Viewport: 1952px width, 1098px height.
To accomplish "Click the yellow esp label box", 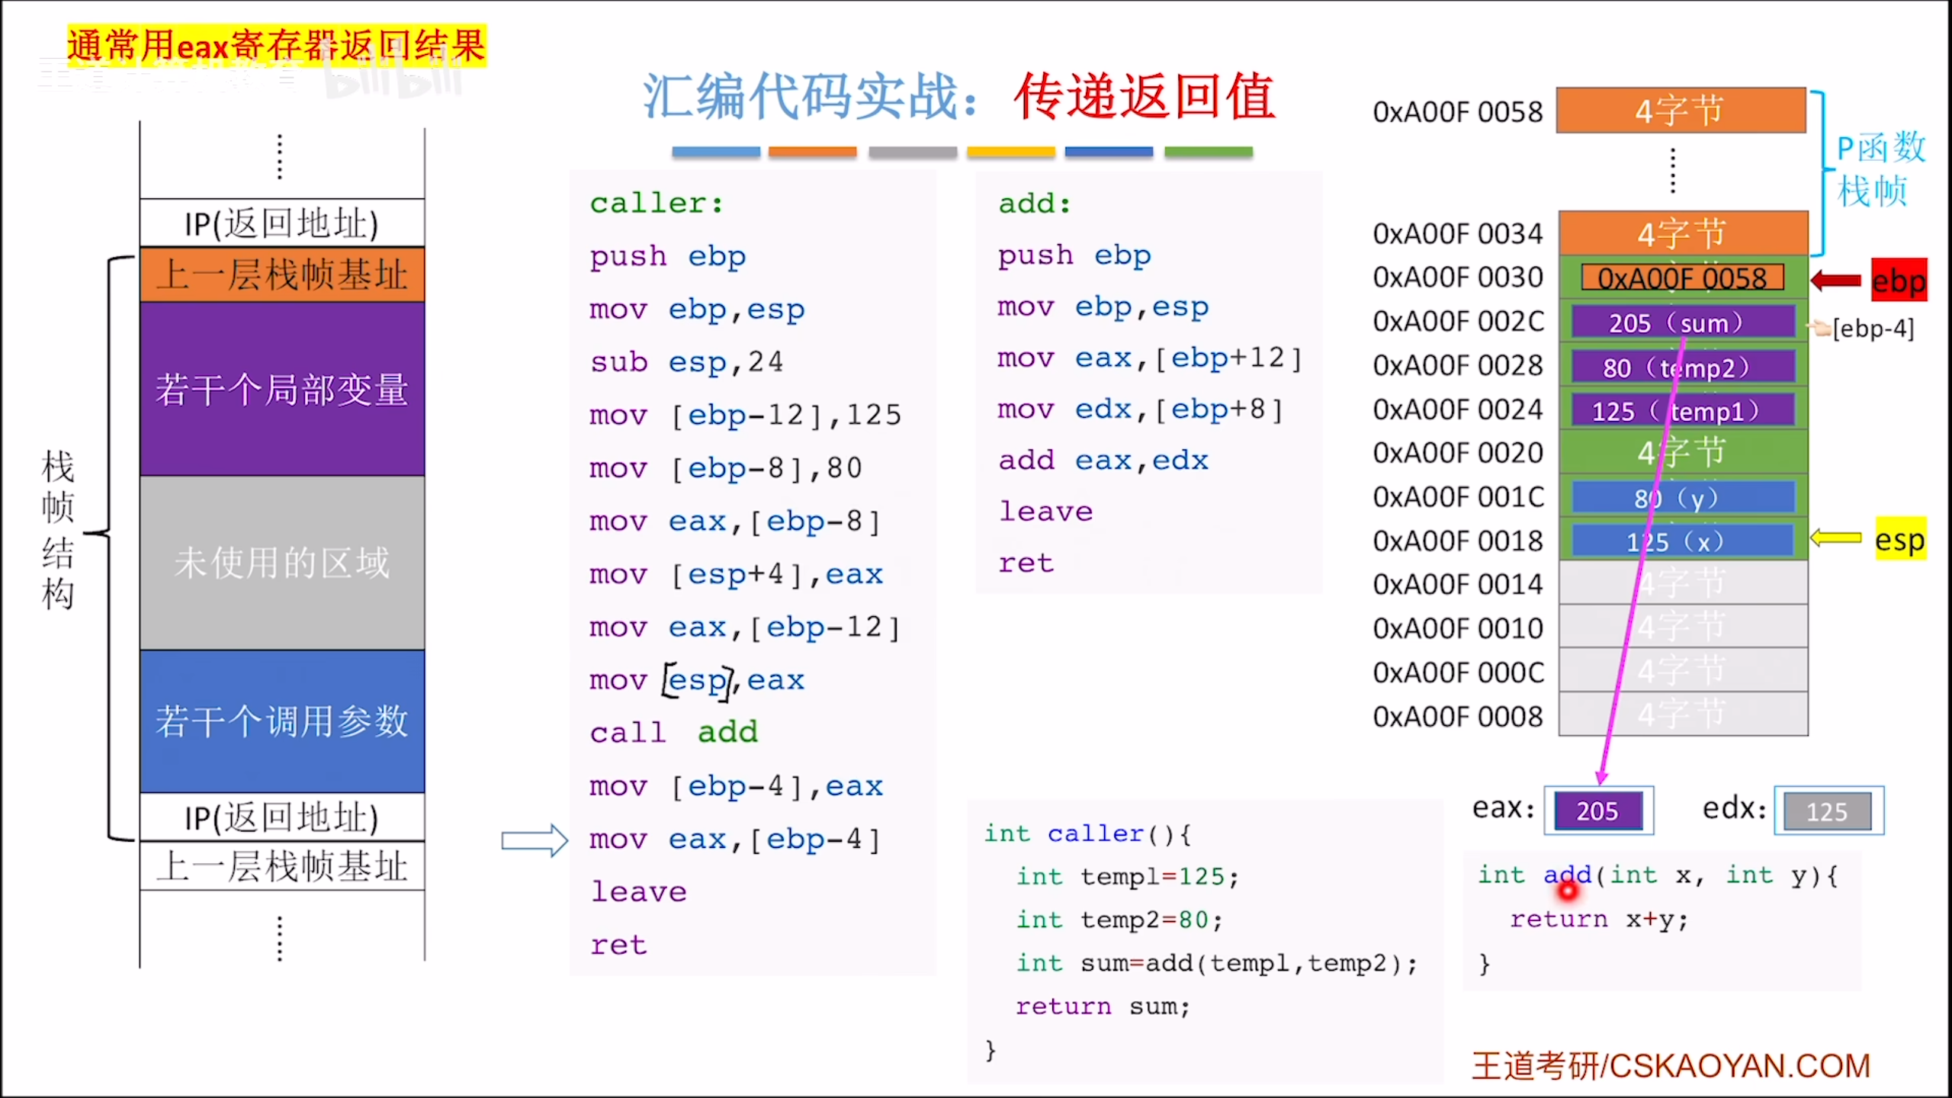I will [x=1900, y=540].
